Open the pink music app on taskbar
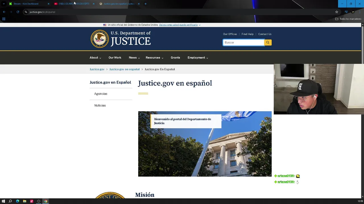 [32, 201]
